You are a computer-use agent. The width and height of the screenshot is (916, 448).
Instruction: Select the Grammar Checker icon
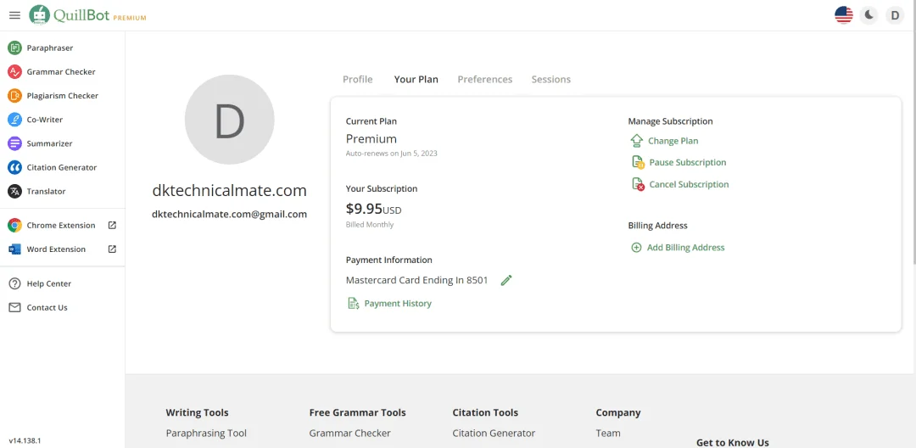[x=14, y=72]
